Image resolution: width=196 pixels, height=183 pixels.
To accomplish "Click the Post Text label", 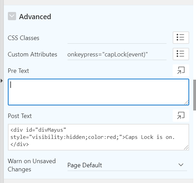I will 20,116.
